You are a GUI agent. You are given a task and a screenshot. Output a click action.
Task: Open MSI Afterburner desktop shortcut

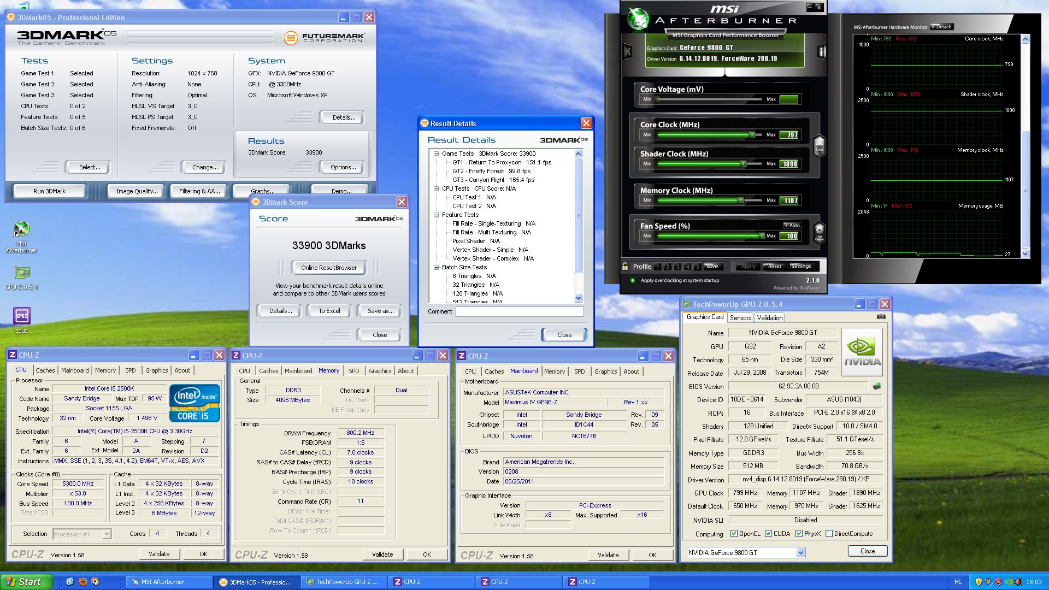coord(21,229)
